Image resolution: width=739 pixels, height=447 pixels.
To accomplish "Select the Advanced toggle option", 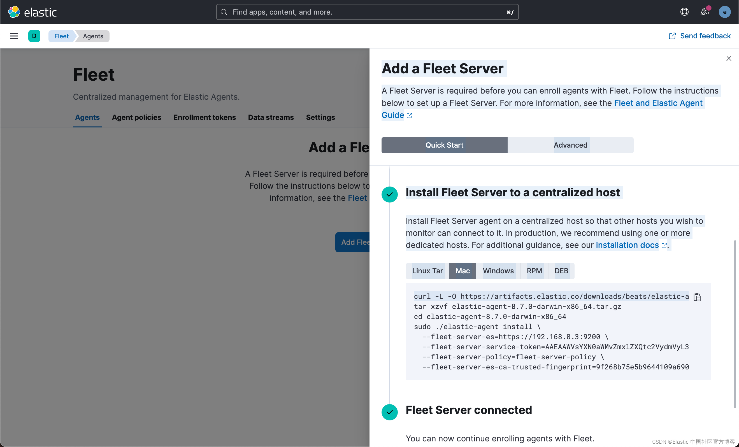I will click(x=571, y=145).
